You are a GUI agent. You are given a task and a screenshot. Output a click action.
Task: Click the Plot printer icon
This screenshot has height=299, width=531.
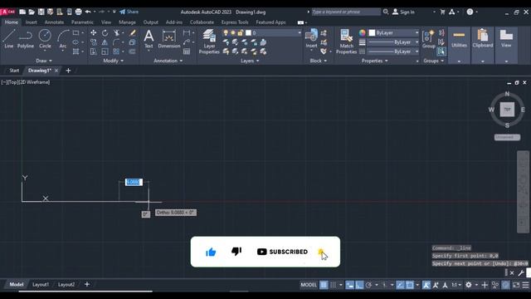pyautogui.click(x=78, y=12)
